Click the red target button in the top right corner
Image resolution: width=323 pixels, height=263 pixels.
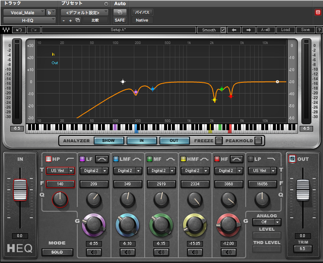pyautogui.click(x=318, y=13)
